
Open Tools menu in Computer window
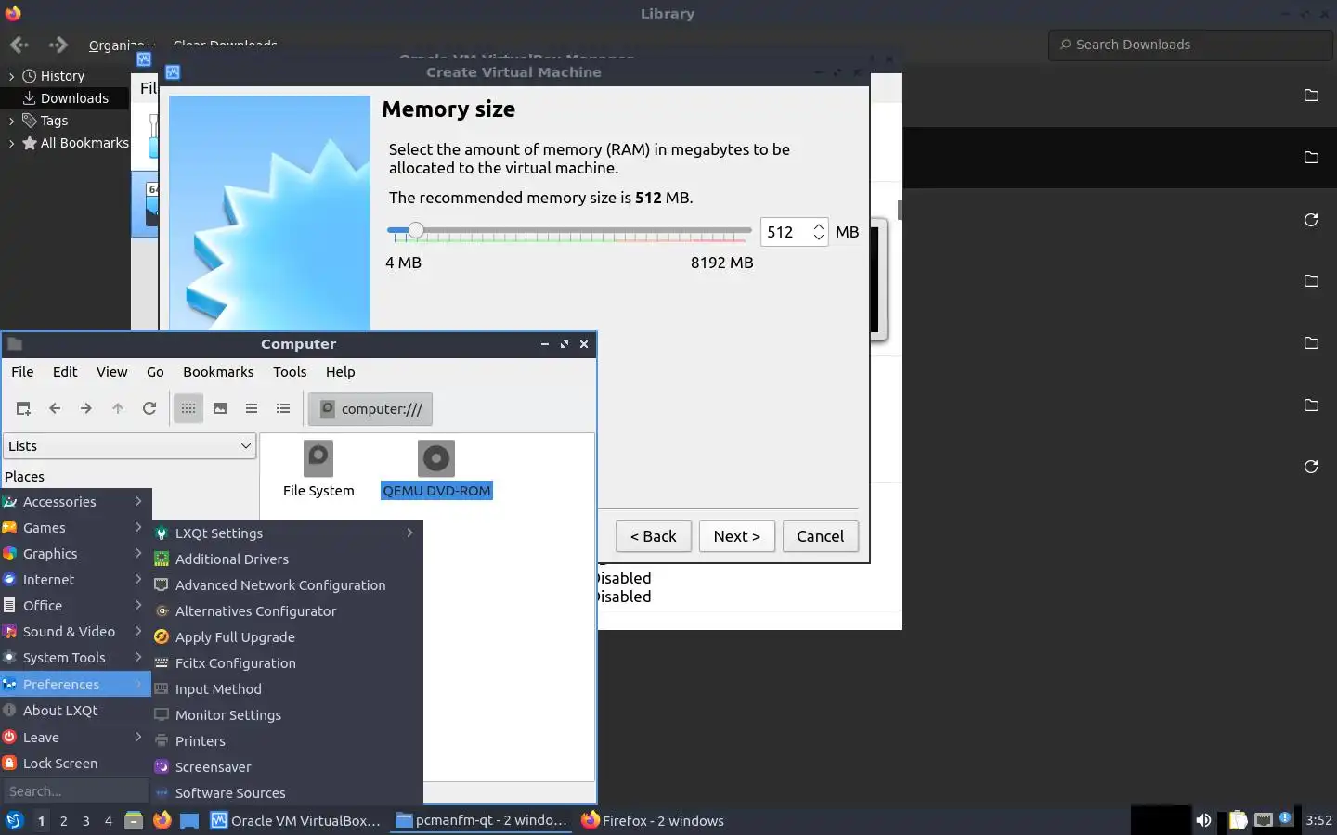[x=290, y=372]
